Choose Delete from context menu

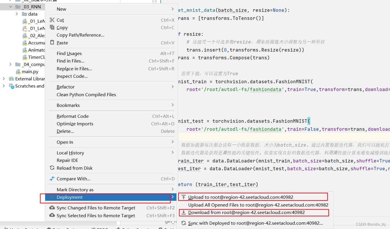[x=112, y=131]
